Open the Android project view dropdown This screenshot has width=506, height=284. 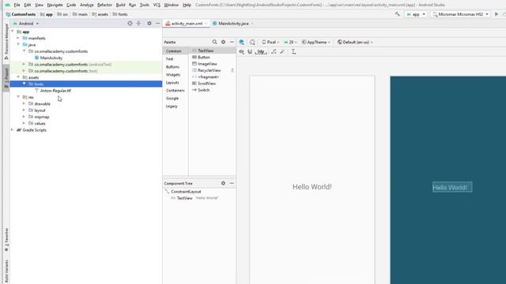(x=26, y=24)
